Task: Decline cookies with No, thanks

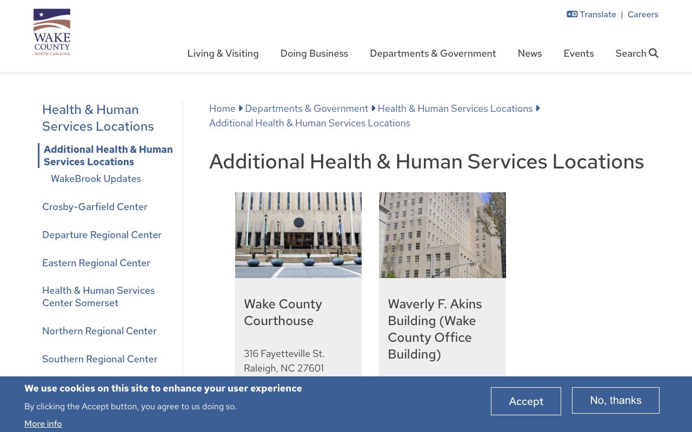Action: pos(616,400)
